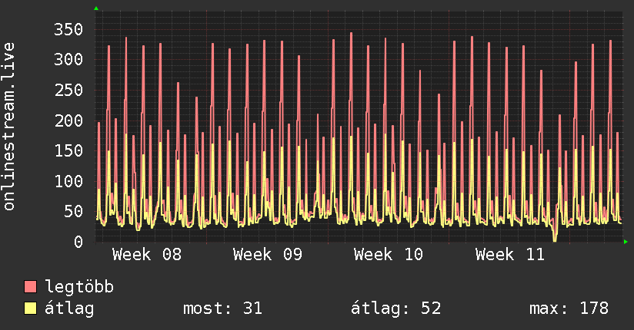Click the red legtöbb legend swatch

[x=31, y=287]
